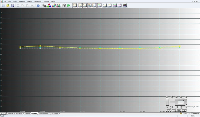Switch to the RGB Levels tab
Screen dimensions: 200x117
[x=19, y=114]
